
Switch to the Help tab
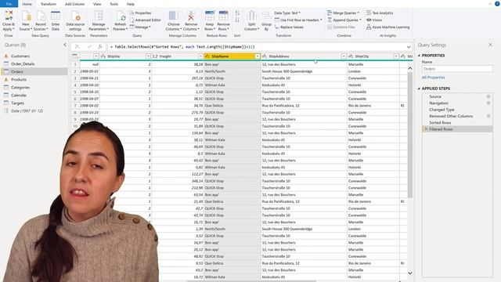pyautogui.click(x=131, y=4)
